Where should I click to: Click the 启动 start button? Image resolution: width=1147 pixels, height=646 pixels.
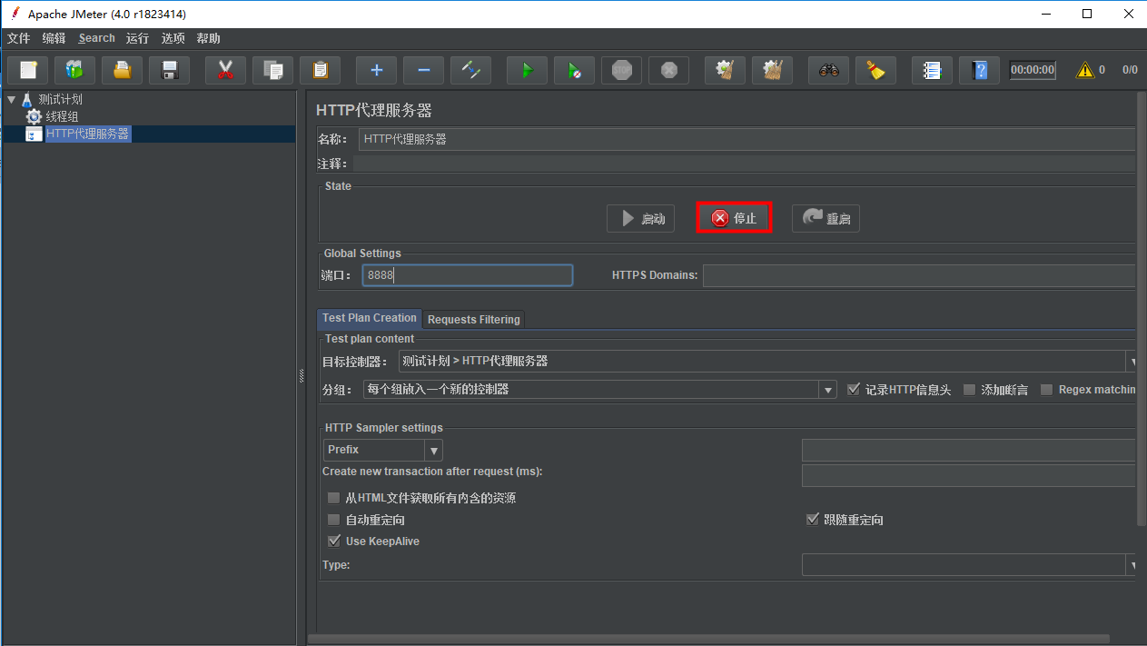tap(640, 218)
